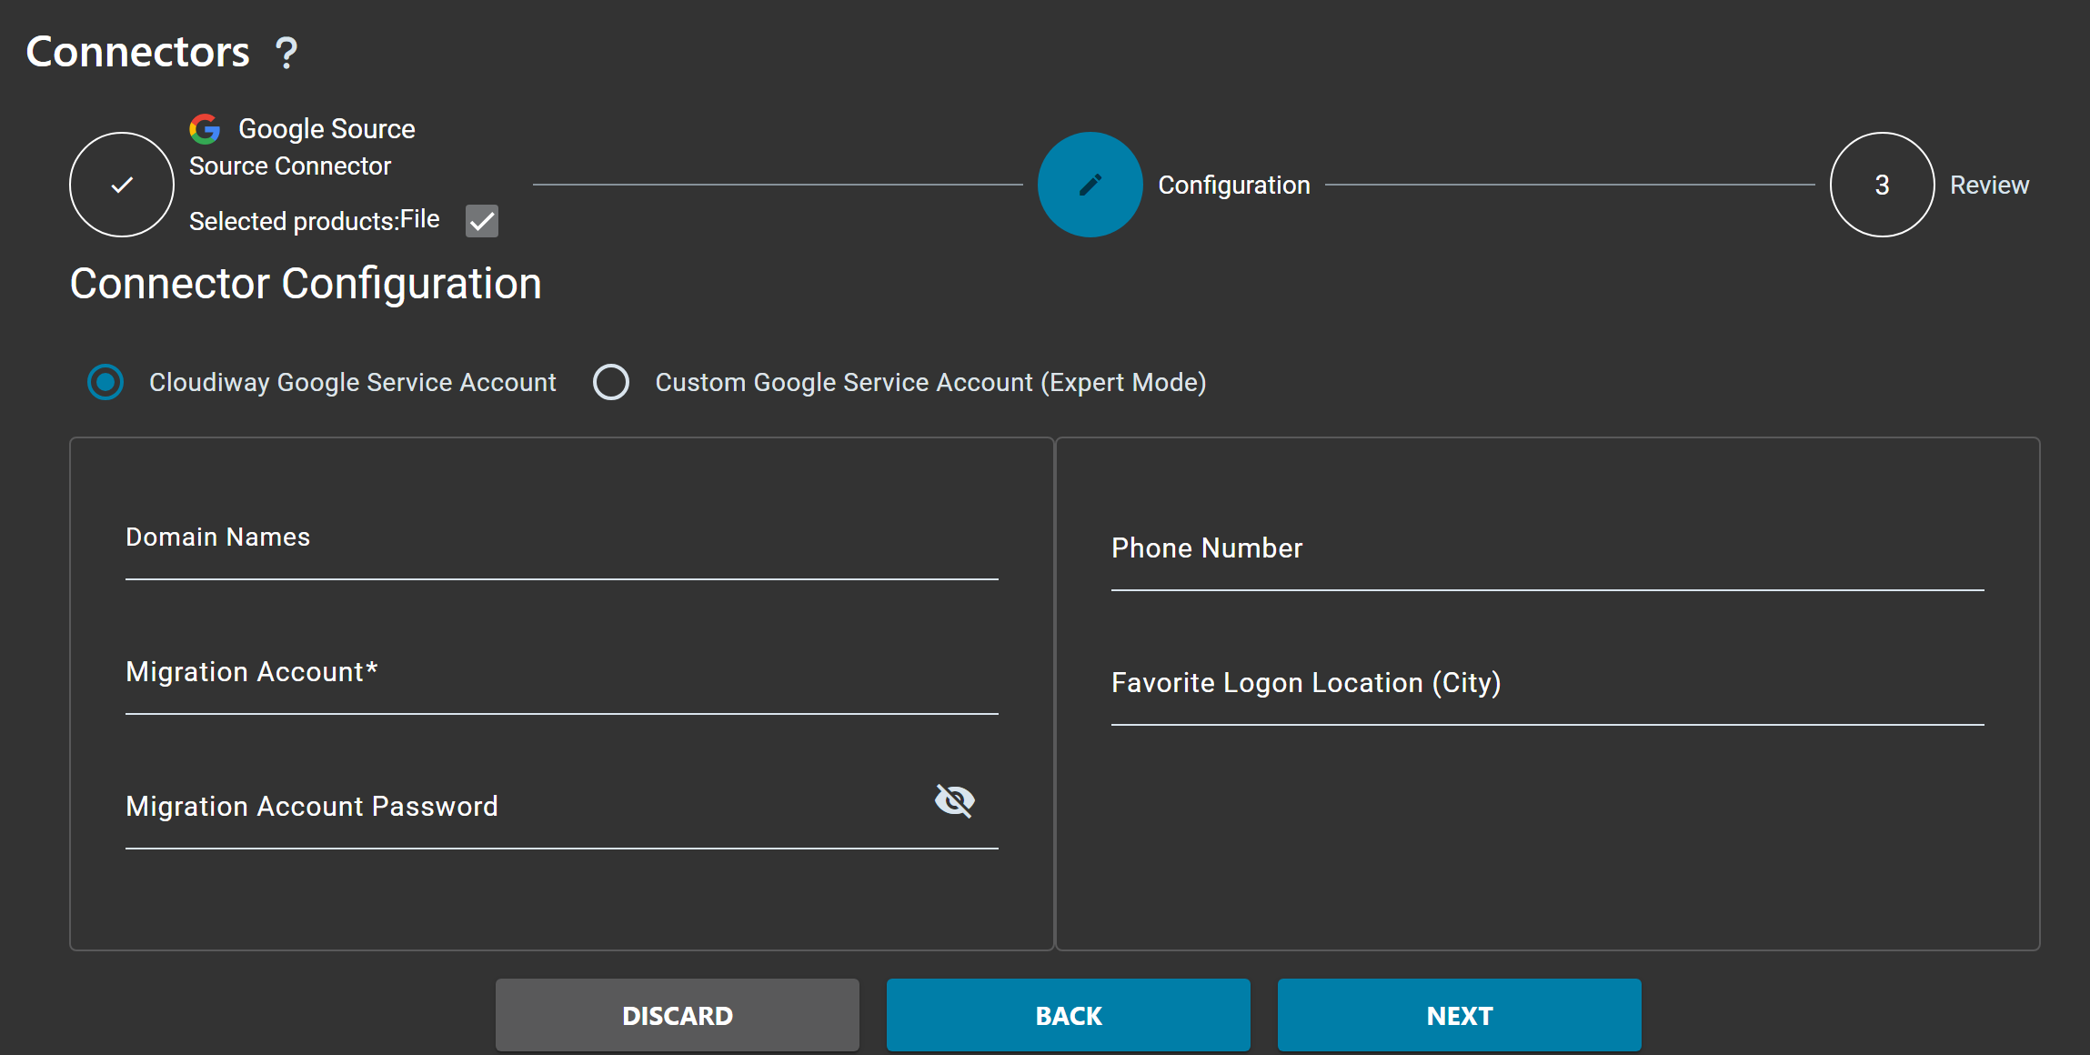This screenshot has height=1055, width=2090.
Task: Select Cloudiway Google Service Account option
Action: (106, 382)
